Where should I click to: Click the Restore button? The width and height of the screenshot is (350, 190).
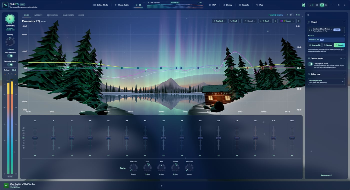pyautogui.click(x=328, y=45)
